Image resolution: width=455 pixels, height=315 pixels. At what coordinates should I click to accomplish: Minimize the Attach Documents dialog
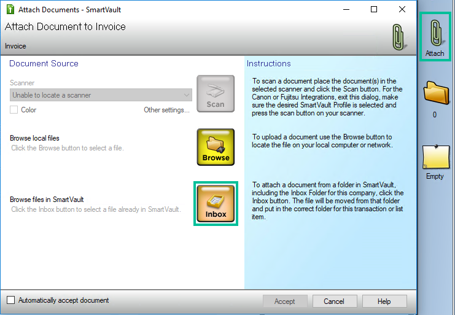[x=346, y=10]
